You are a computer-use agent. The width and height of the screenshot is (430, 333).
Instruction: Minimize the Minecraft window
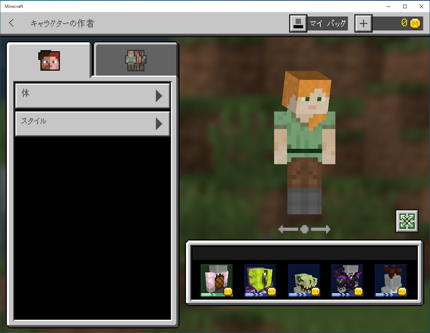(388, 6)
